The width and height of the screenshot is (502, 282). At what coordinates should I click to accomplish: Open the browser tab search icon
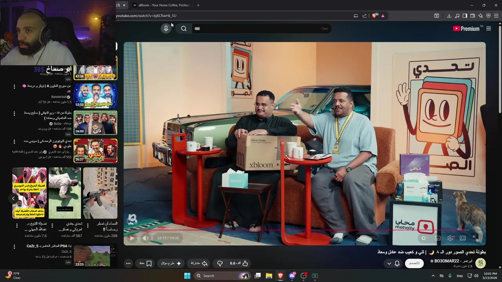437,16
